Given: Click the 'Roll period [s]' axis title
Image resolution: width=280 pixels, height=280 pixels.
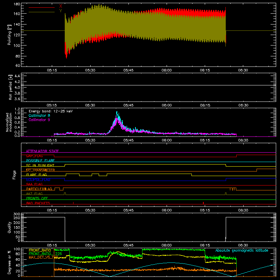Looking at the screenshot, I should coord(10,87).
